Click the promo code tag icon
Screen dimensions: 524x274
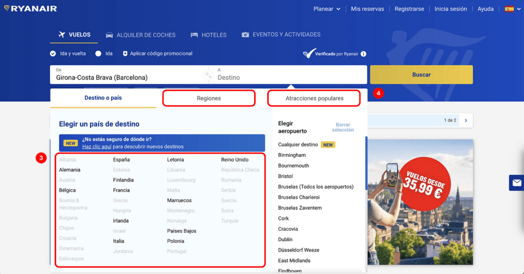(125, 54)
